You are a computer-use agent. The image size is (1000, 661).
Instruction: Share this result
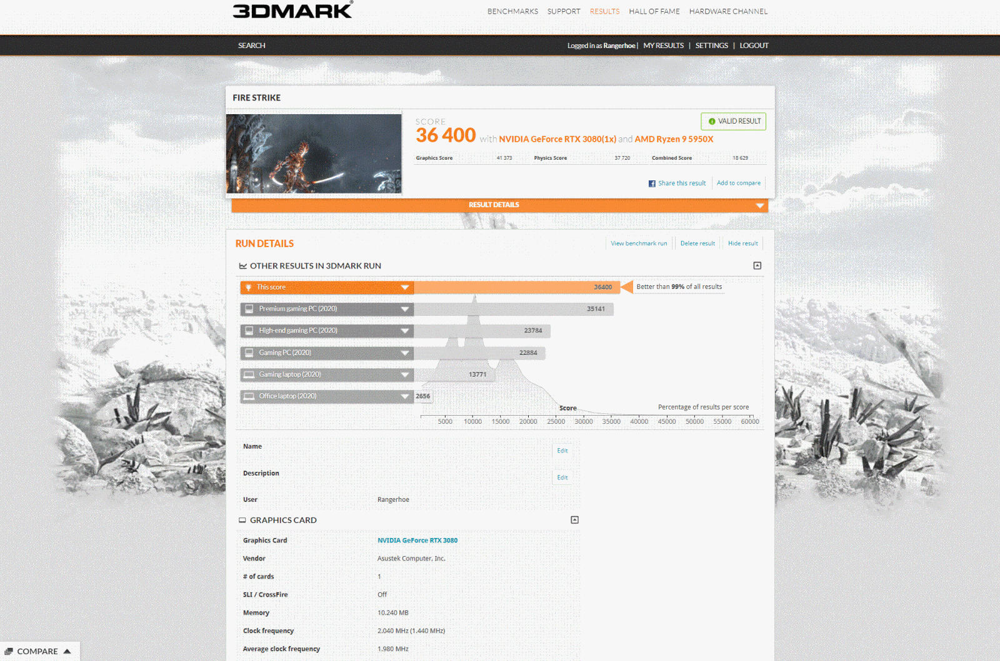(x=682, y=184)
